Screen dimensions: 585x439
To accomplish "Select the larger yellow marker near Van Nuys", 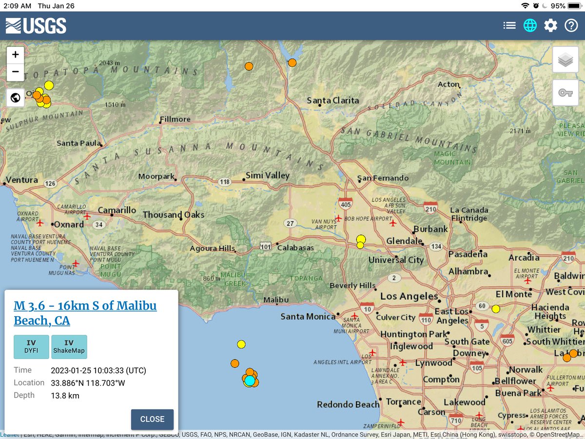I will pos(361,239).
